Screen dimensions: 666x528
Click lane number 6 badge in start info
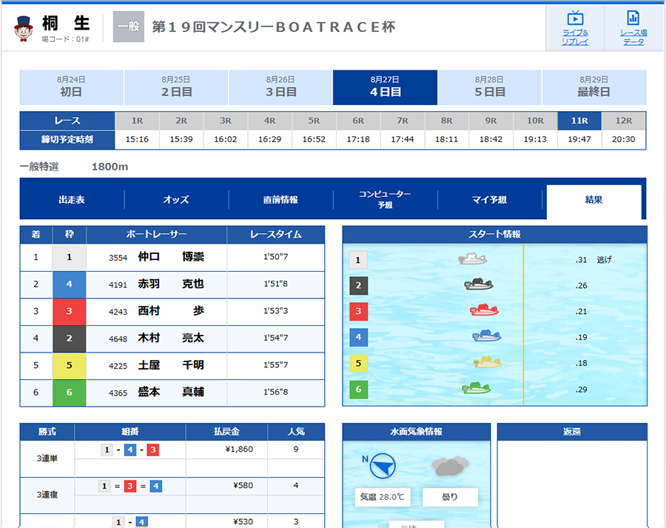(x=358, y=390)
